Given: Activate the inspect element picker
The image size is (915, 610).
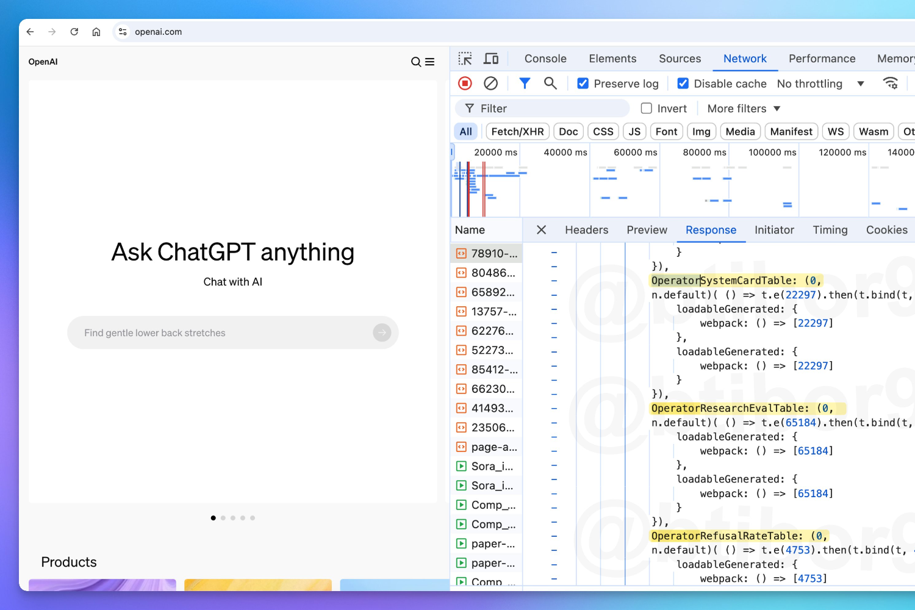Looking at the screenshot, I should [x=465, y=59].
